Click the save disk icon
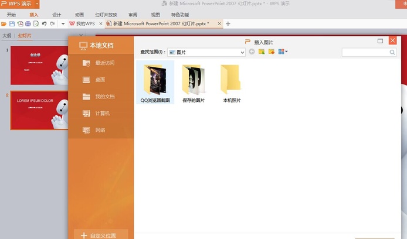This screenshot has height=239, width=407. click(12, 24)
